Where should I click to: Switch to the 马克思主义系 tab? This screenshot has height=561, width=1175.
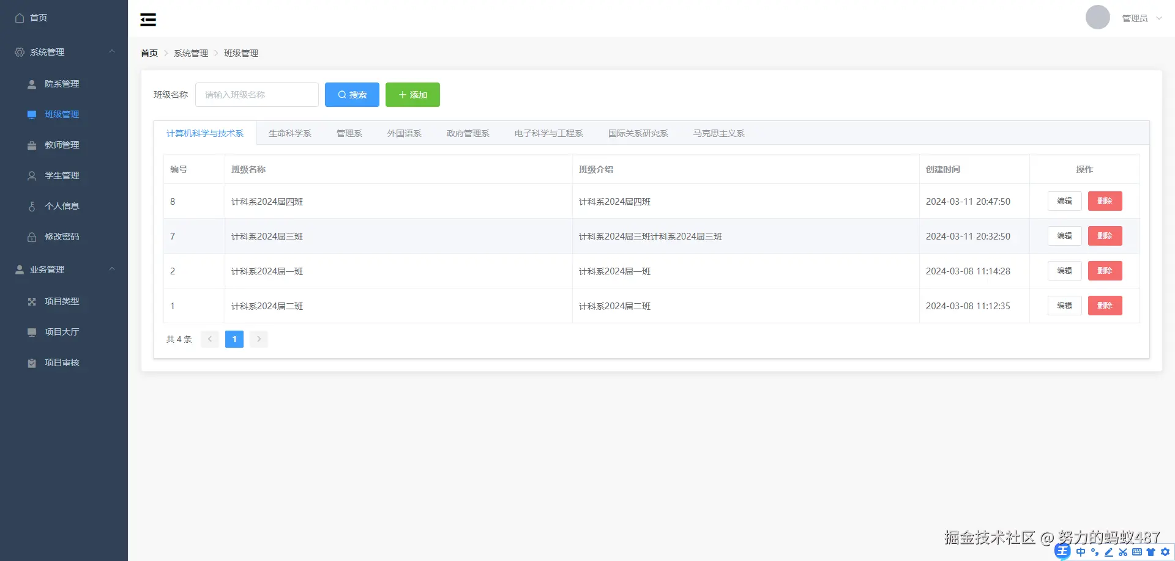point(719,133)
